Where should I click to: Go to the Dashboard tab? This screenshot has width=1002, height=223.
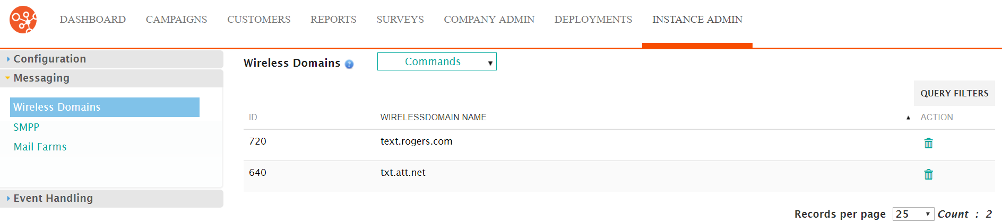pyautogui.click(x=93, y=20)
